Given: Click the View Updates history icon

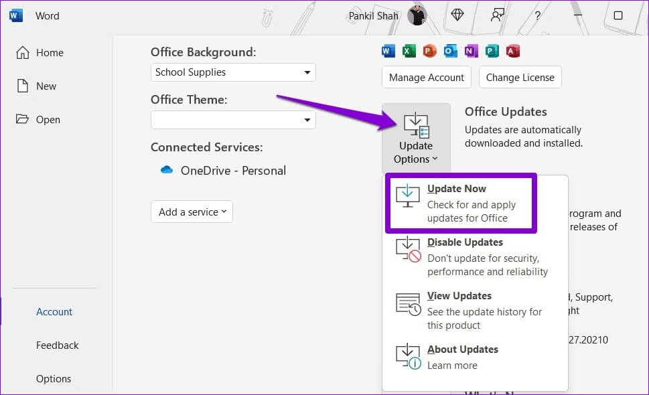Looking at the screenshot, I should [409, 304].
